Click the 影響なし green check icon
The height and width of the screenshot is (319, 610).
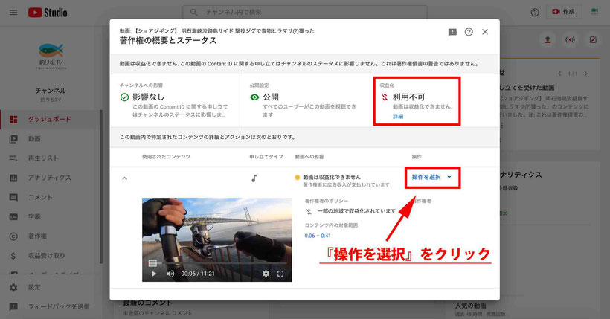click(x=124, y=97)
